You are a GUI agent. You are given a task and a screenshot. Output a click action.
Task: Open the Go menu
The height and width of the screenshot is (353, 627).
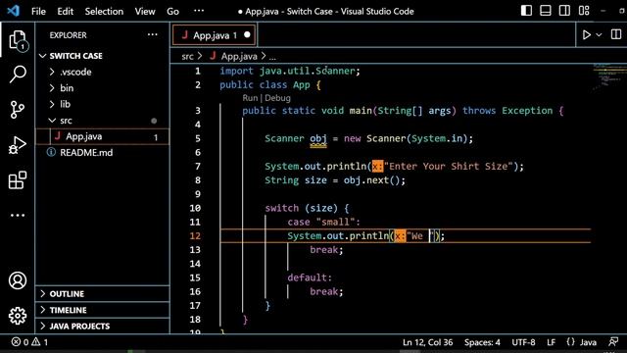click(x=172, y=11)
